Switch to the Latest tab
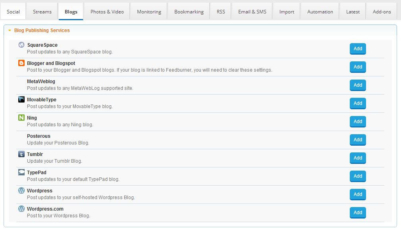 click(x=353, y=12)
